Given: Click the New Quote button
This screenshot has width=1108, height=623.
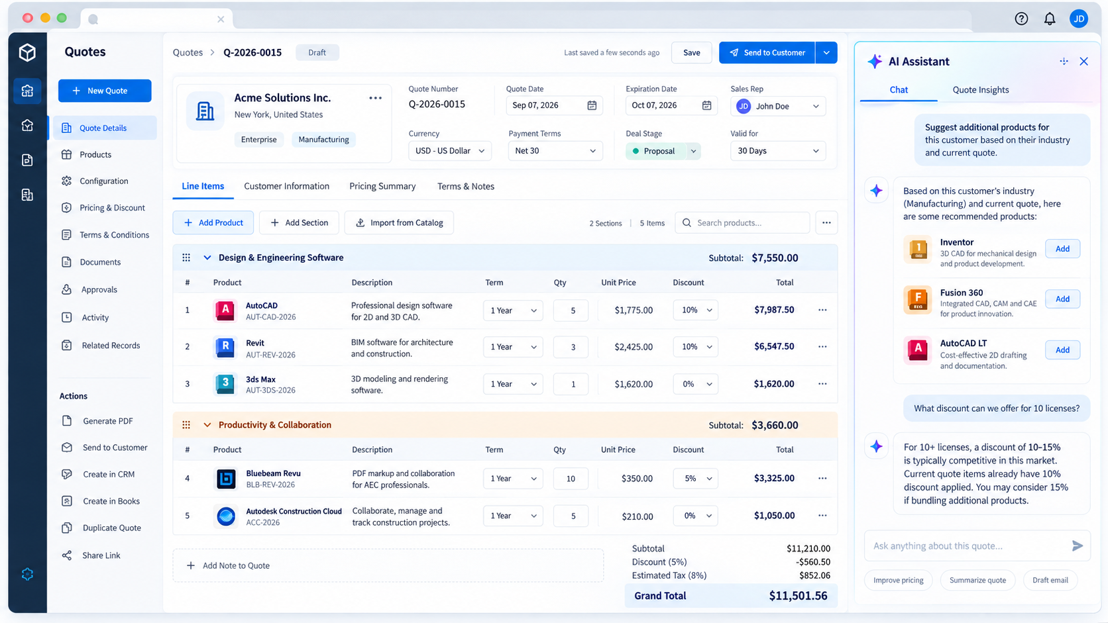Looking at the screenshot, I should pos(105,91).
